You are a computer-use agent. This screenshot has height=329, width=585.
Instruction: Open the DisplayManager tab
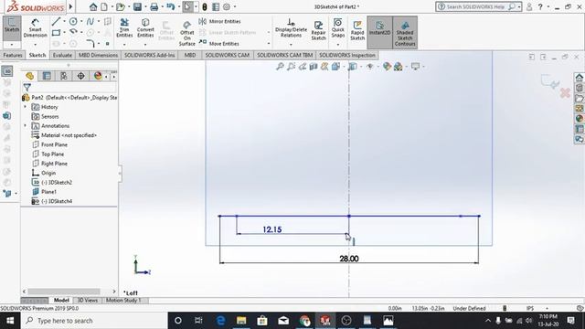[98, 76]
